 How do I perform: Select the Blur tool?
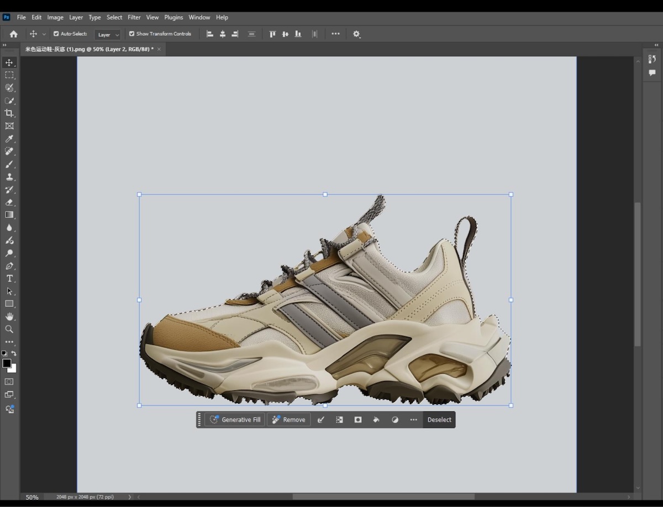click(x=9, y=228)
